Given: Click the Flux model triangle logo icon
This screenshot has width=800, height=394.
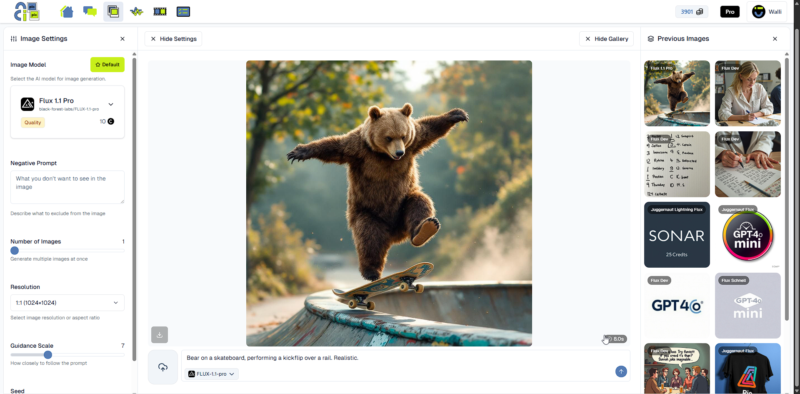Looking at the screenshot, I should click(x=27, y=104).
